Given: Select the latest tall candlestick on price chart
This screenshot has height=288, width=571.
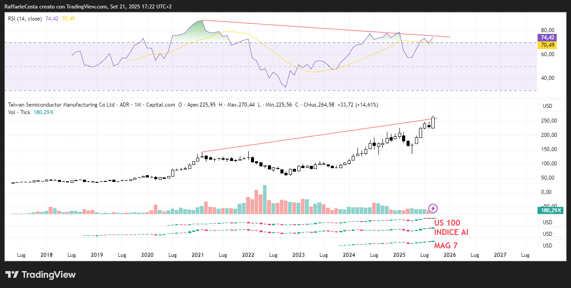Looking at the screenshot, I should (x=433, y=122).
